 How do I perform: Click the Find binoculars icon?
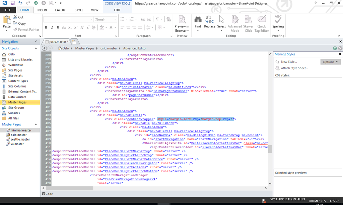click(198, 20)
